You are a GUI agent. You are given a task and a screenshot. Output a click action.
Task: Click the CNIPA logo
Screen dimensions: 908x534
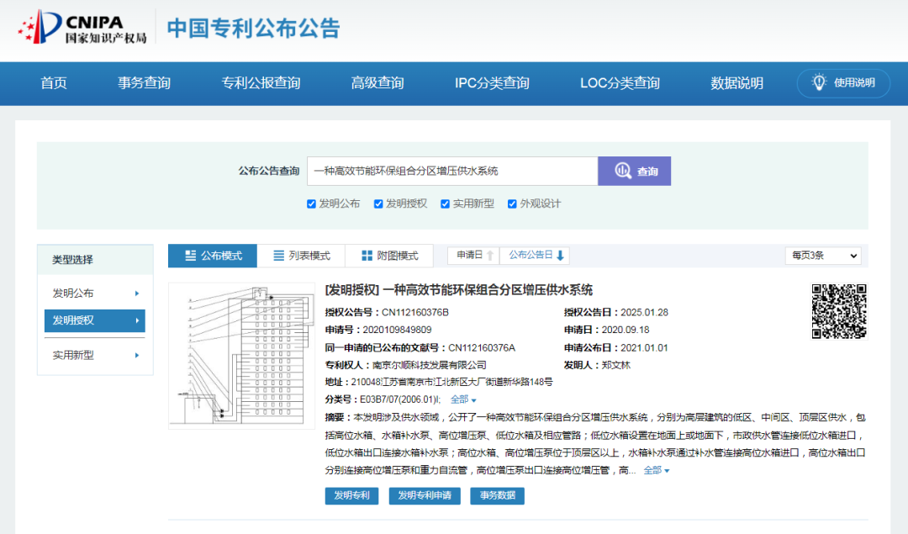(x=82, y=27)
